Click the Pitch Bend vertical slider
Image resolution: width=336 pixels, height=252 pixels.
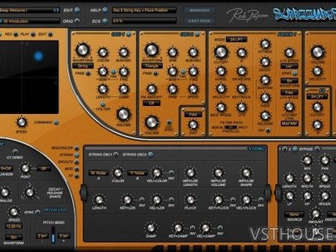coord(53,235)
